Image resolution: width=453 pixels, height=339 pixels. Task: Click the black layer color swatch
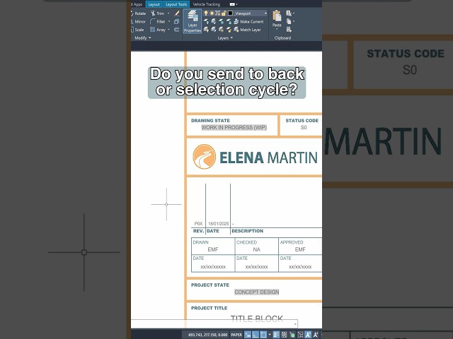click(230, 13)
